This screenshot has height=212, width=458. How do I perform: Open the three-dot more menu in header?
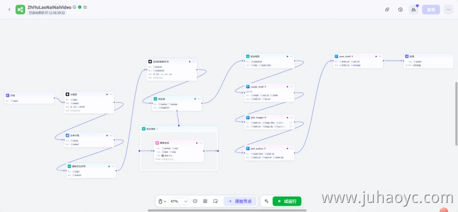(x=448, y=10)
